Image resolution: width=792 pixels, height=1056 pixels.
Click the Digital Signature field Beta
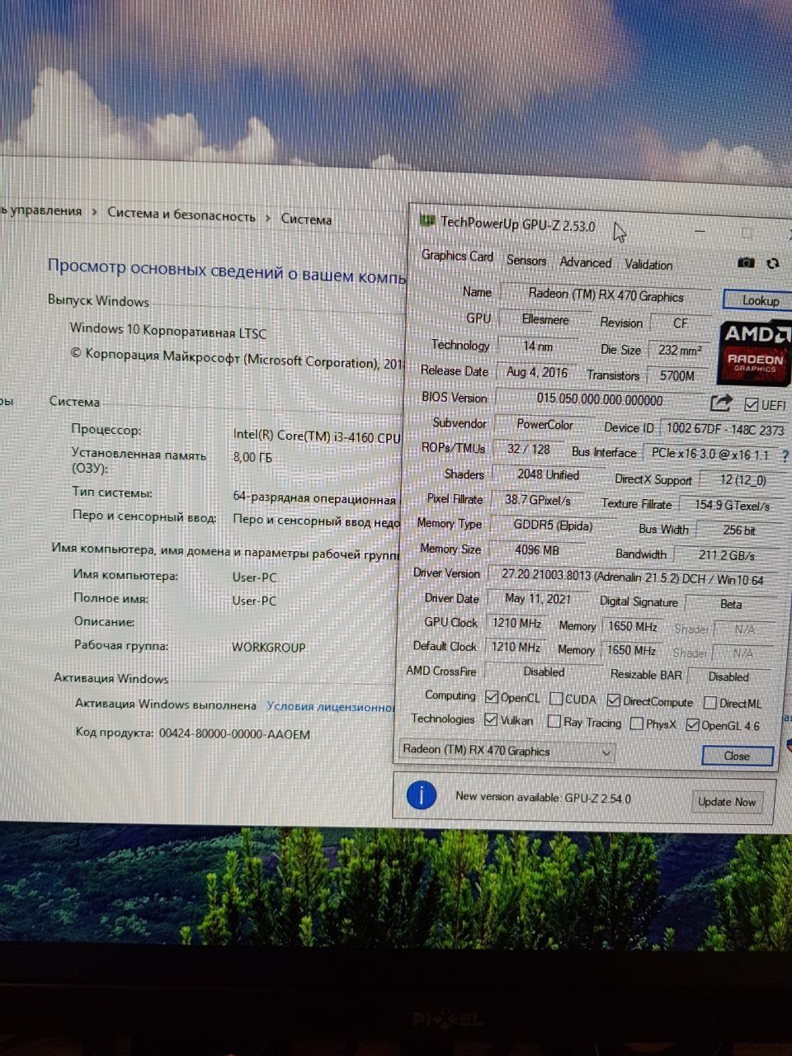(731, 604)
